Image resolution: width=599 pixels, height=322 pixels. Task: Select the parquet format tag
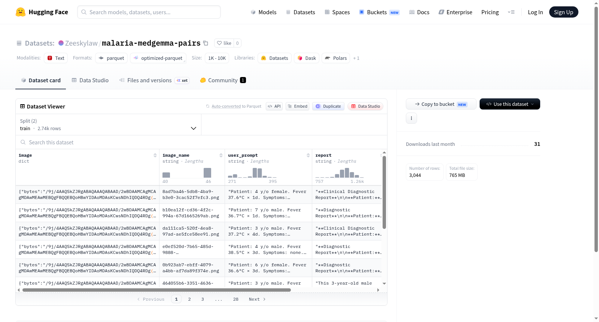[112, 58]
